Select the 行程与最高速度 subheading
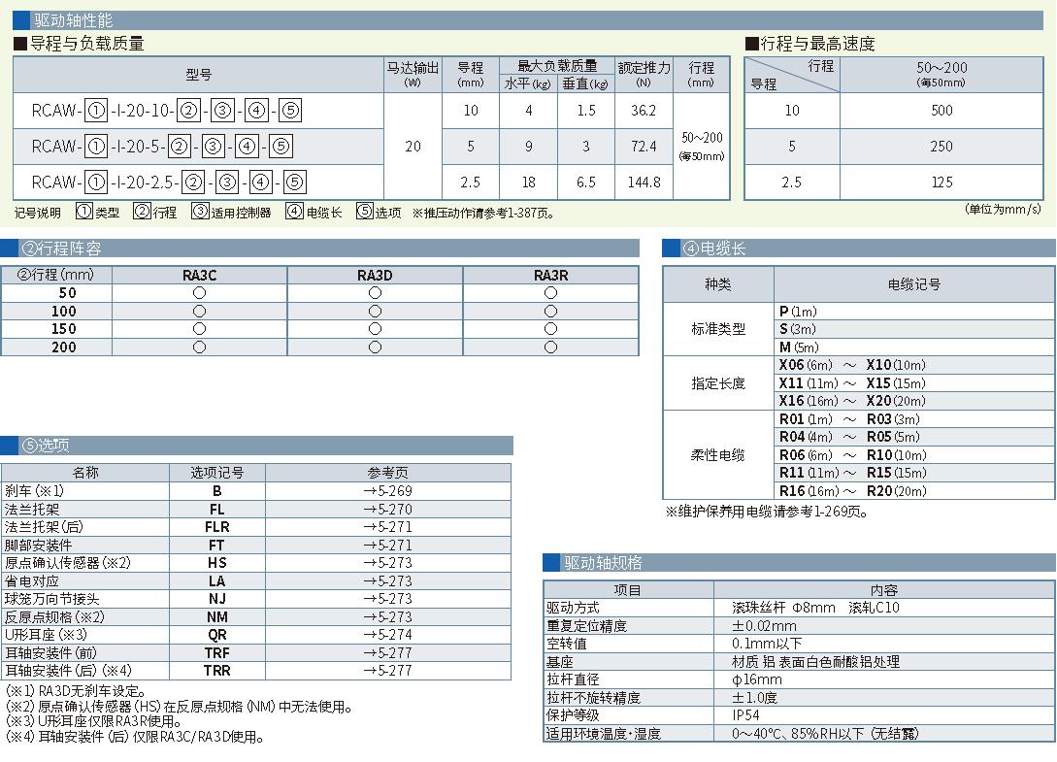This screenshot has width=1057, height=762. (809, 44)
